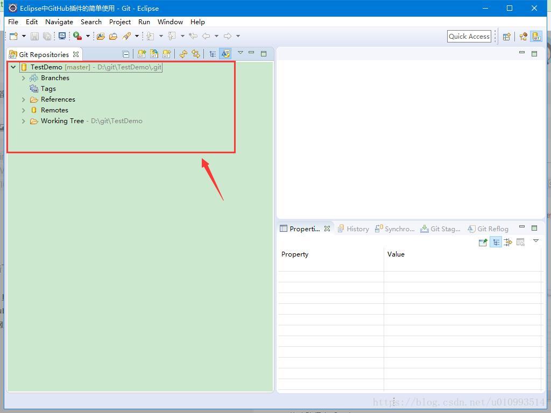Select the Git perspective button
Image resolution: width=551 pixels, height=413 pixels.
(x=536, y=37)
